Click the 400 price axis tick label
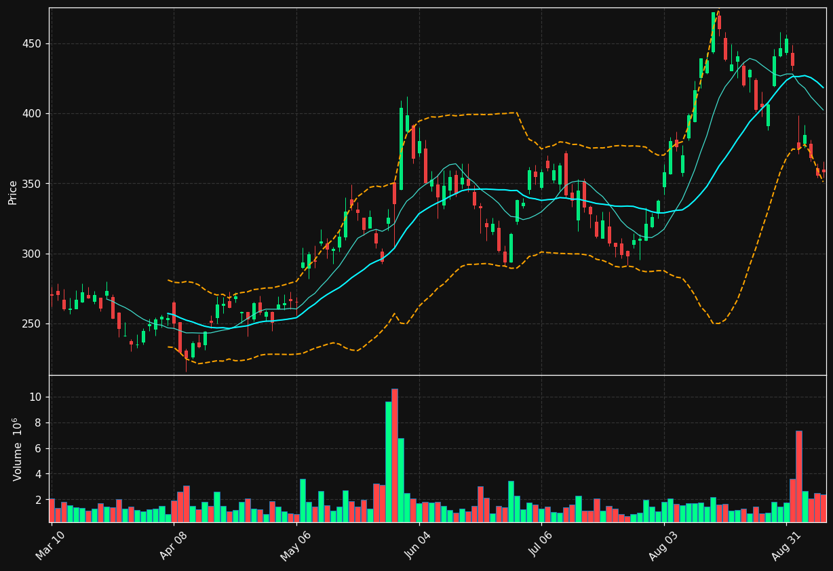 32,113
